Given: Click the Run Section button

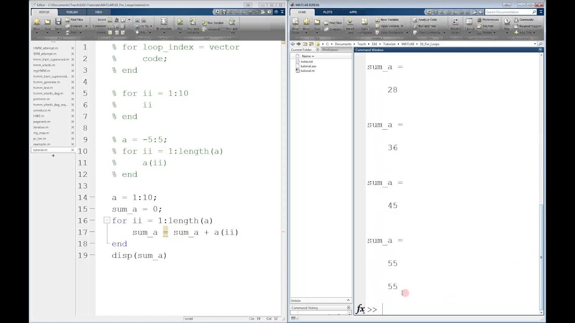Looking at the screenshot, I should pyautogui.click(x=212, y=23).
